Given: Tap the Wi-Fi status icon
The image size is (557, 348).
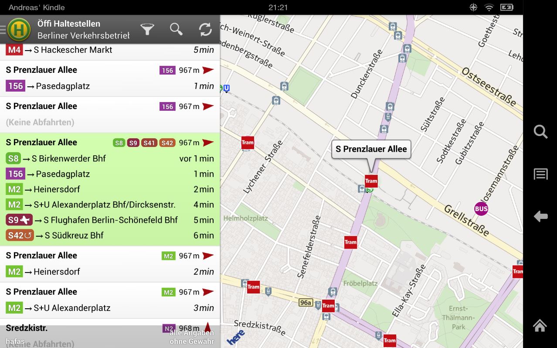Looking at the screenshot, I should pyautogui.click(x=489, y=7).
